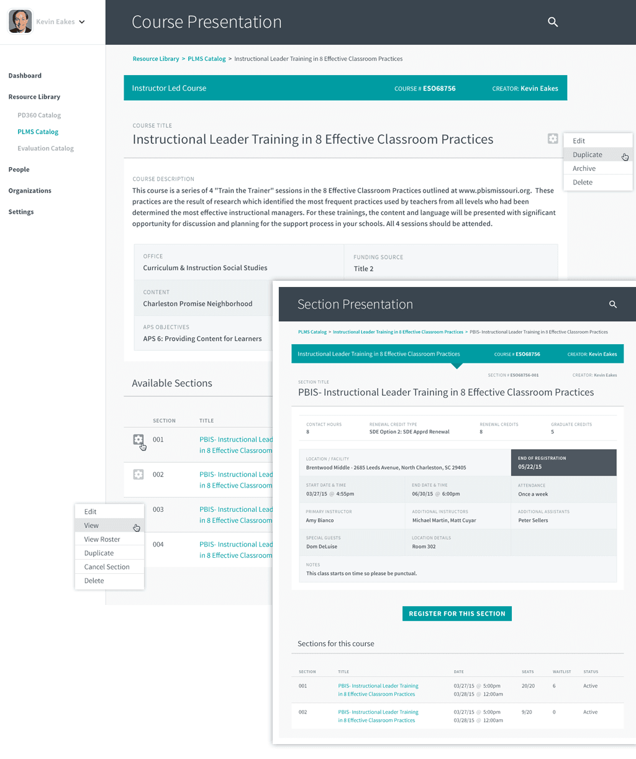636x759 pixels.
Task: Click the Once a week attendance value
Action: click(533, 494)
